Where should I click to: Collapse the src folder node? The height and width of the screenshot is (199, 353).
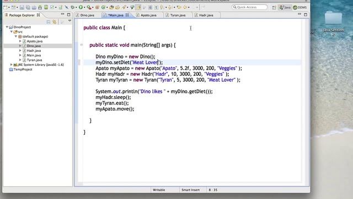click(12, 32)
